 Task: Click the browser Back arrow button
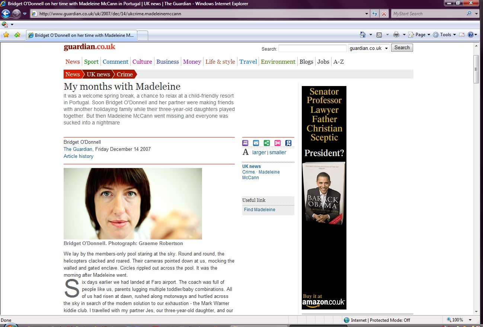click(6, 14)
